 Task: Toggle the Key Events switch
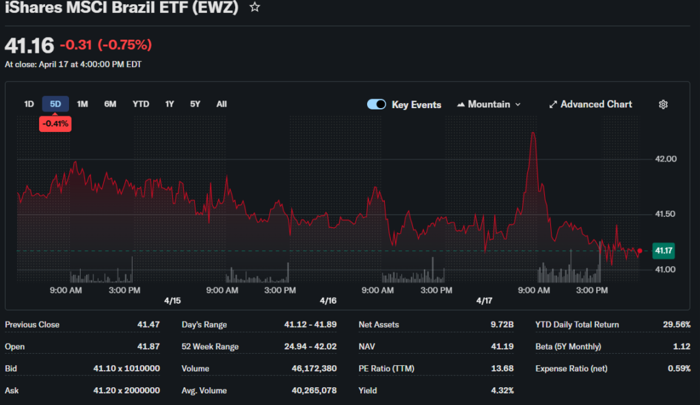(377, 105)
